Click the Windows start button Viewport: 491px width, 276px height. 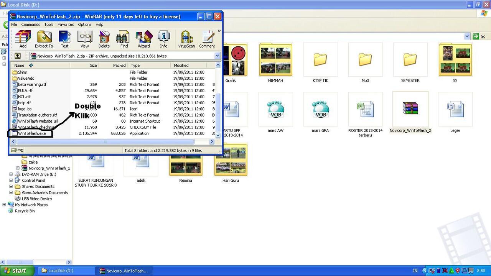(x=17, y=271)
